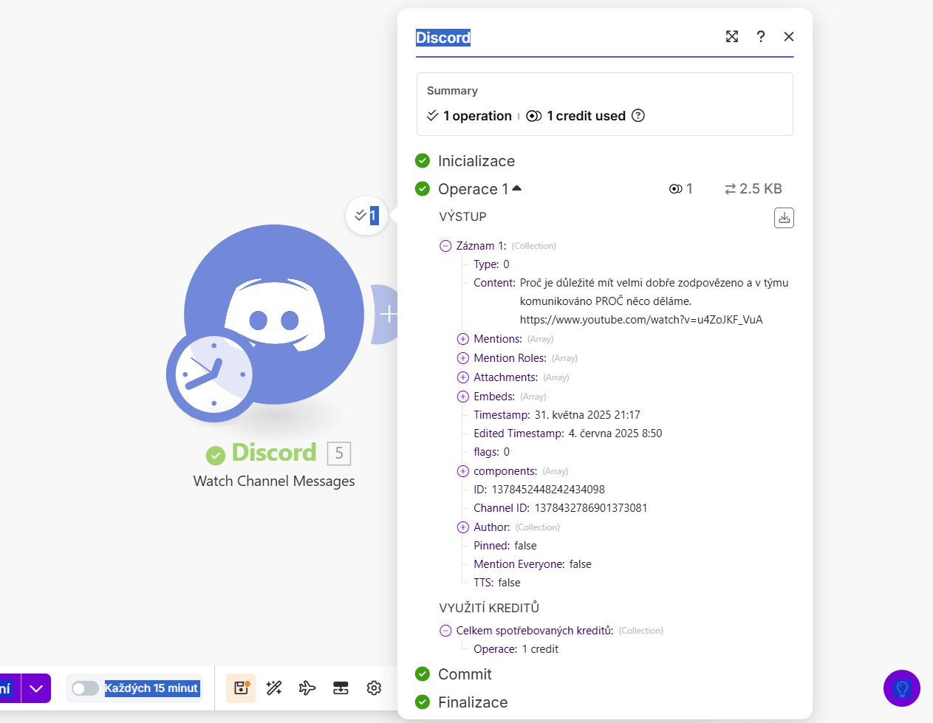Image resolution: width=933 pixels, height=723 pixels.
Task: Open the run options dropdown arrow
Action: [x=36, y=688]
